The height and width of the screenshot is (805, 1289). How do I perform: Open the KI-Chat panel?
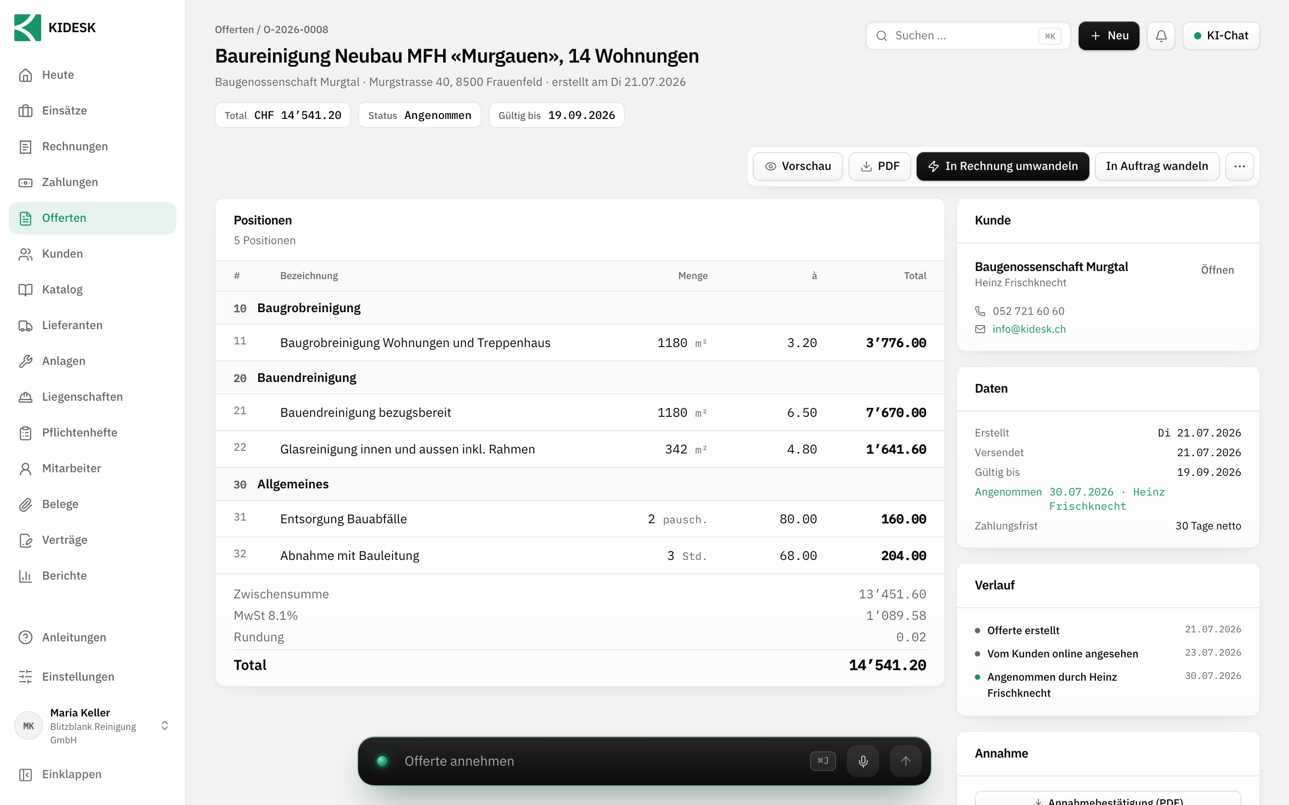pyautogui.click(x=1221, y=36)
